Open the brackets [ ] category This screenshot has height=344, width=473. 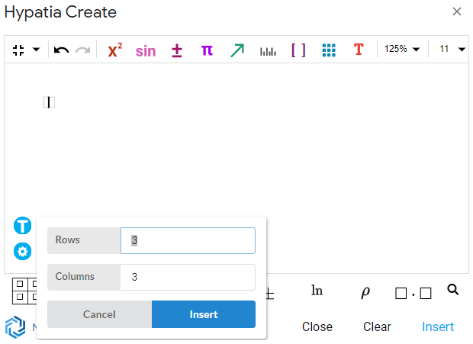[x=298, y=50]
